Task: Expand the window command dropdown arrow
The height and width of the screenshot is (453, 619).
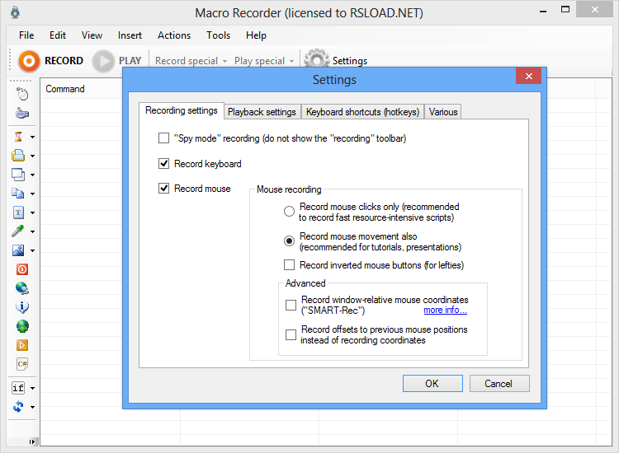Action: coord(32,175)
